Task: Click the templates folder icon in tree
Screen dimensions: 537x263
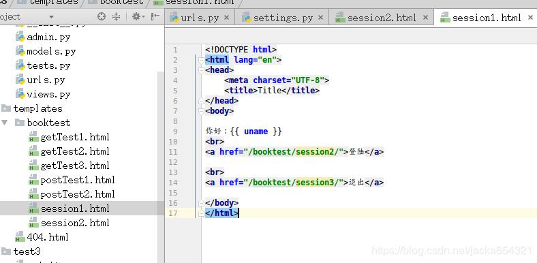Action: [x=6, y=108]
